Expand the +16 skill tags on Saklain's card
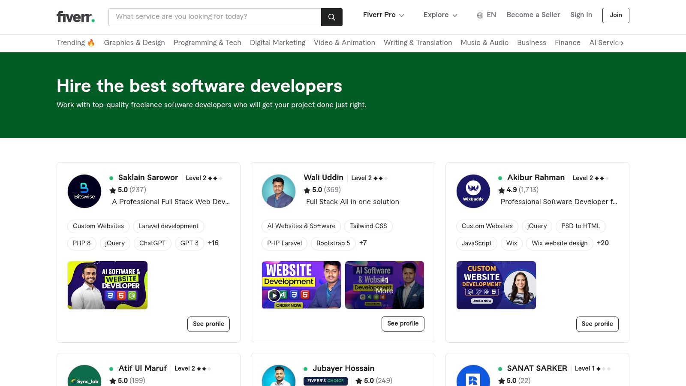This screenshot has width=686, height=386. coord(213,243)
